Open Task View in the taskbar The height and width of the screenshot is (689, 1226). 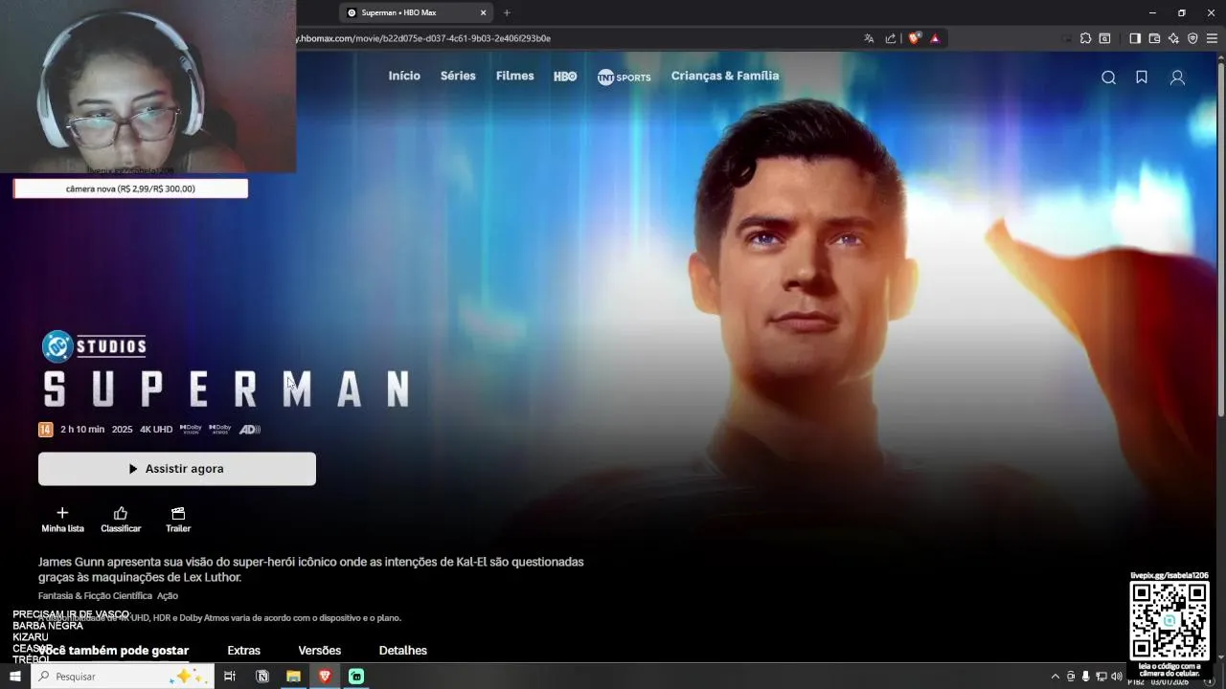(x=230, y=677)
